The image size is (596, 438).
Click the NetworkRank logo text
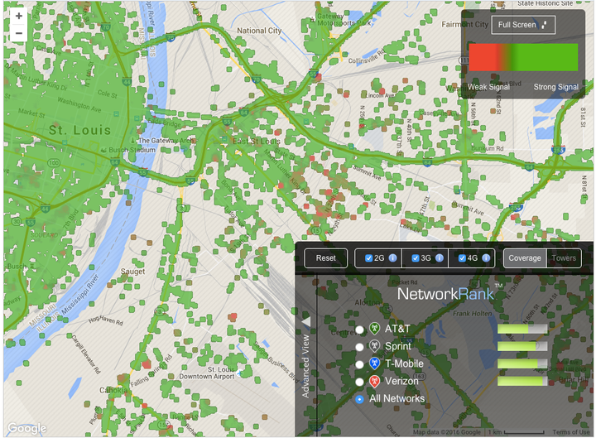[x=445, y=294]
